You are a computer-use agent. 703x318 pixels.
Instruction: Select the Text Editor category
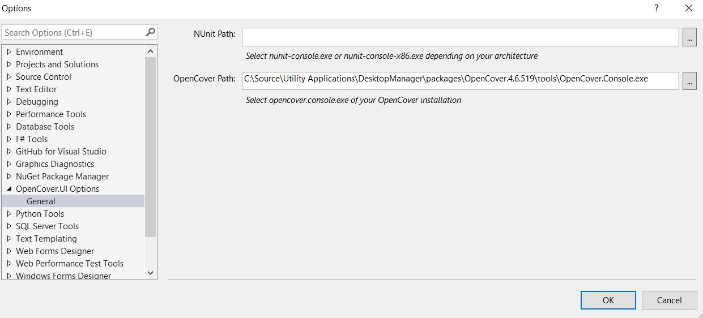36,89
